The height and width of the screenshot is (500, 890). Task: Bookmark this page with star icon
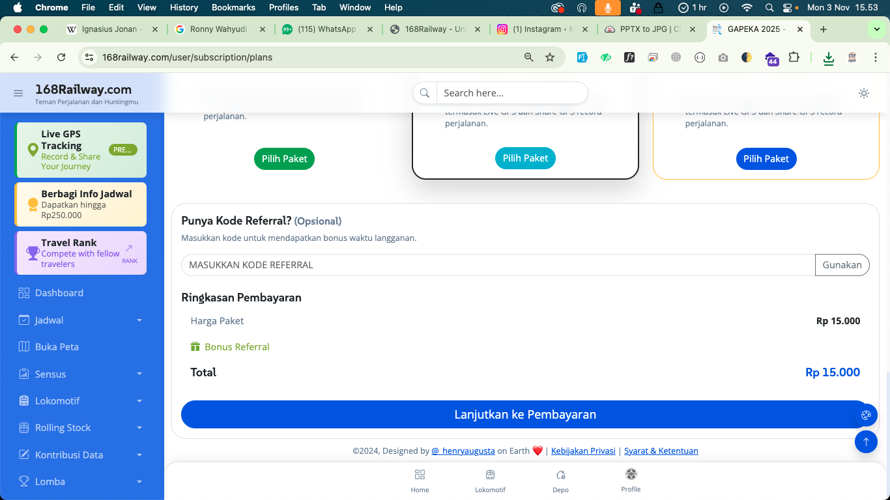550,57
